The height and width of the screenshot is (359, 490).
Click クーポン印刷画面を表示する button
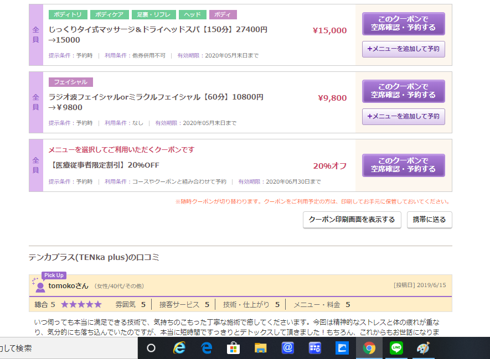pyautogui.click(x=352, y=220)
